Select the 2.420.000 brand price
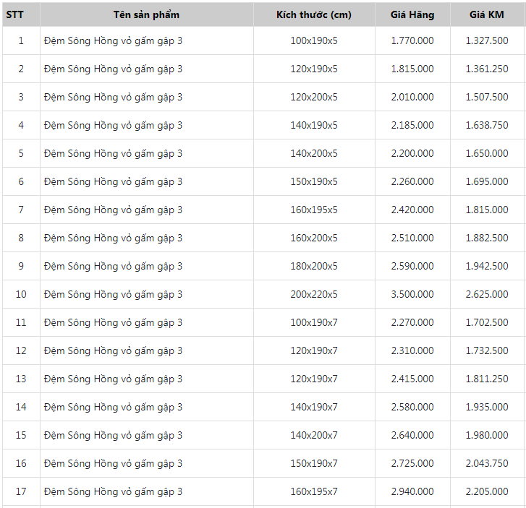Screen dimensions: 526x508 (x=412, y=210)
